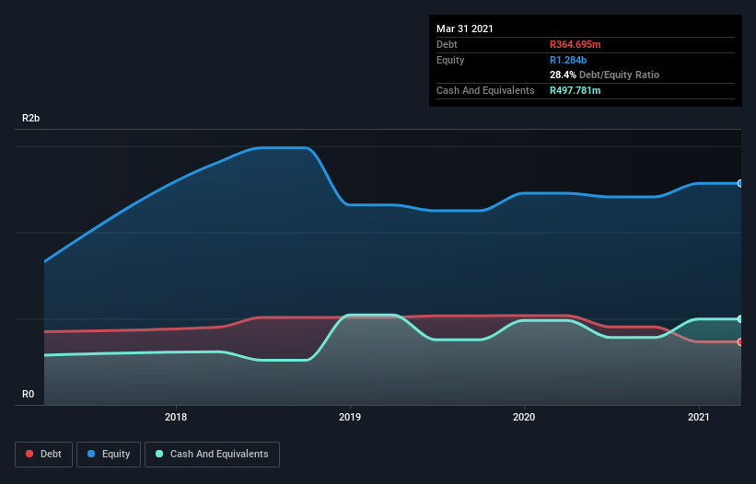Select the Equity endpoint marker on chart
Screen dimensions: 756x484
[739, 183]
